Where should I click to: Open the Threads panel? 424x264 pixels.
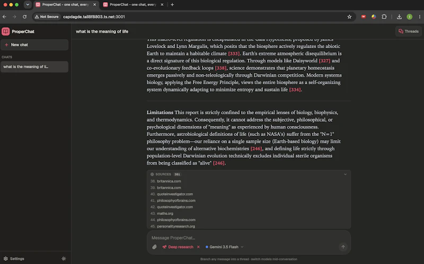408,31
